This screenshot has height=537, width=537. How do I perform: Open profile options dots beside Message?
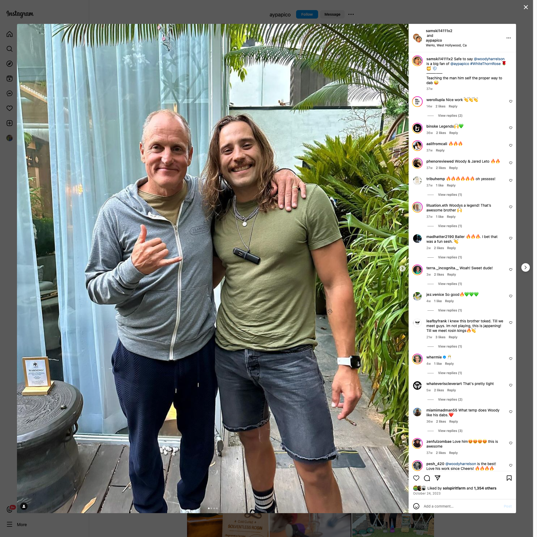pos(351,14)
